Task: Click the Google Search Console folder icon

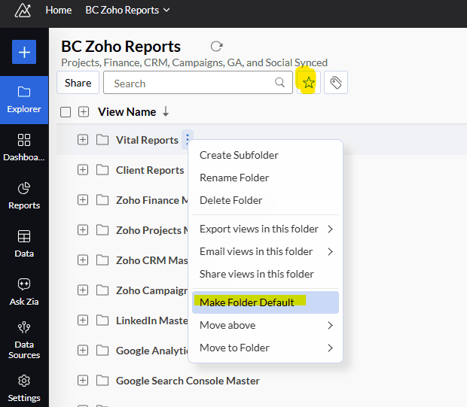Action: 102,381
